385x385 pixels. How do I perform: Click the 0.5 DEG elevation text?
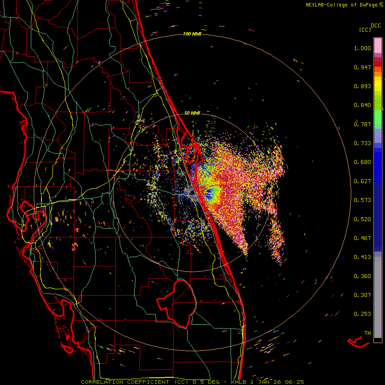[x=207, y=382]
